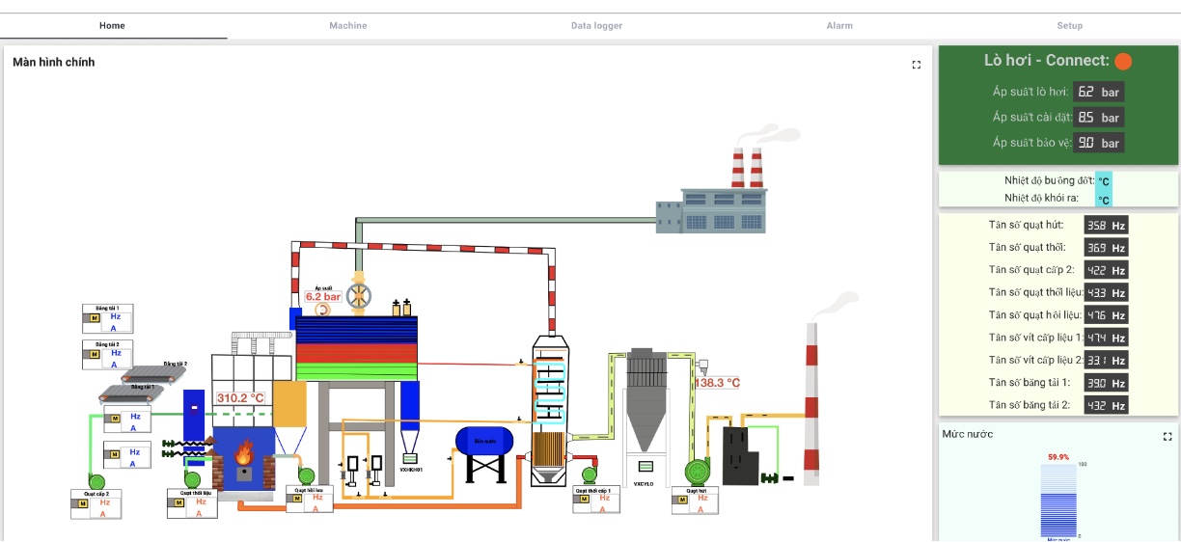
Task: Open the Alarm tab
Action: click(839, 26)
